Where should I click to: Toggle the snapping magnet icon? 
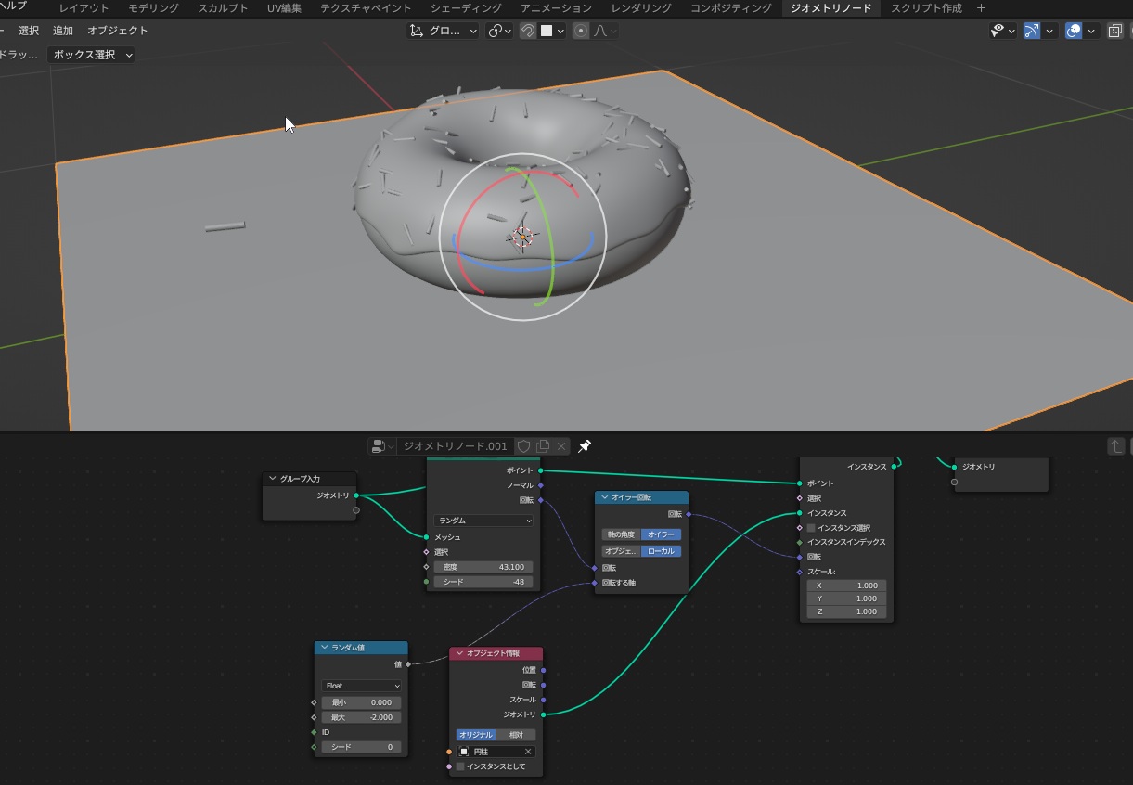click(x=527, y=31)
